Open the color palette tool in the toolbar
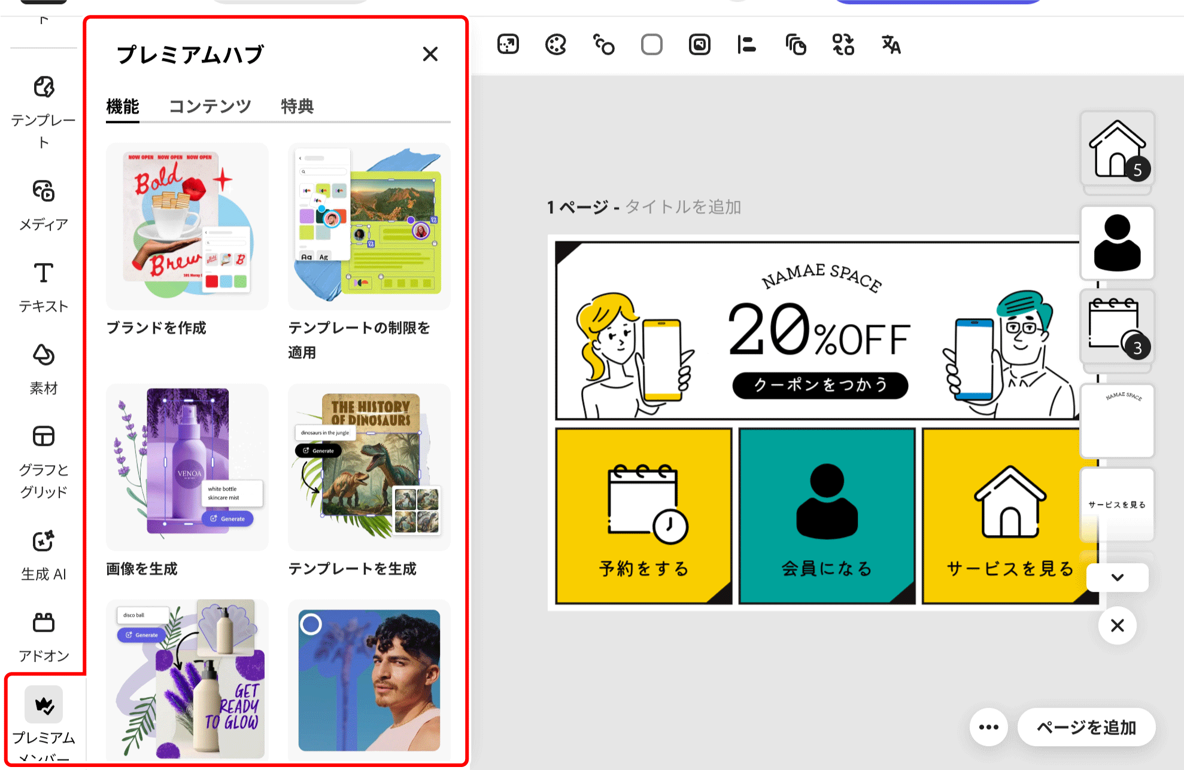This screenshot has height=770, width=1184. (x=555, y=44)
